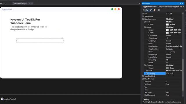Screen dimensions: 186x104
Task: Click inside the krypton textbox on the form
Action: click(40, 40)
